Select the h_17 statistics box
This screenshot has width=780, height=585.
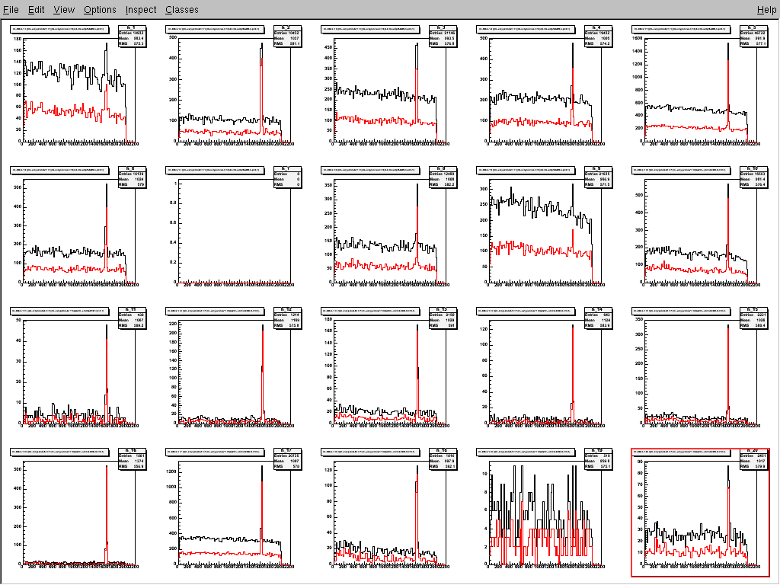coord(287,459)
